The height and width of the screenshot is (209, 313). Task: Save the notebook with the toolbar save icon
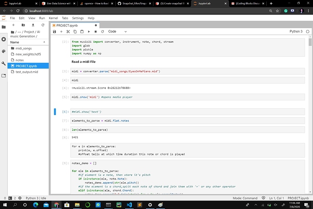tap(54, 31)
